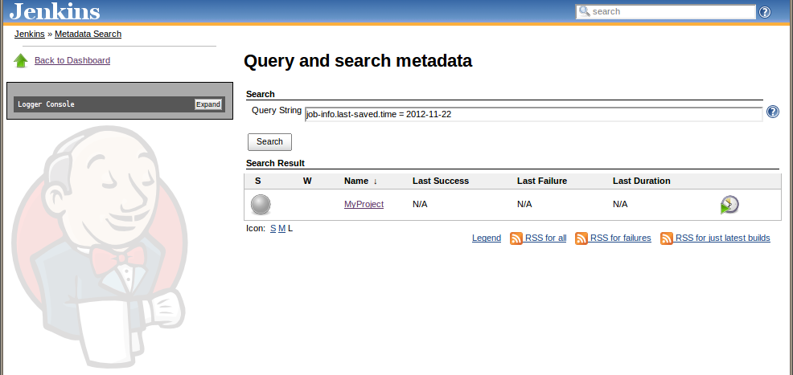Click N/A under Last Failure
Screen dimensions: 793x375
(524, 205)
